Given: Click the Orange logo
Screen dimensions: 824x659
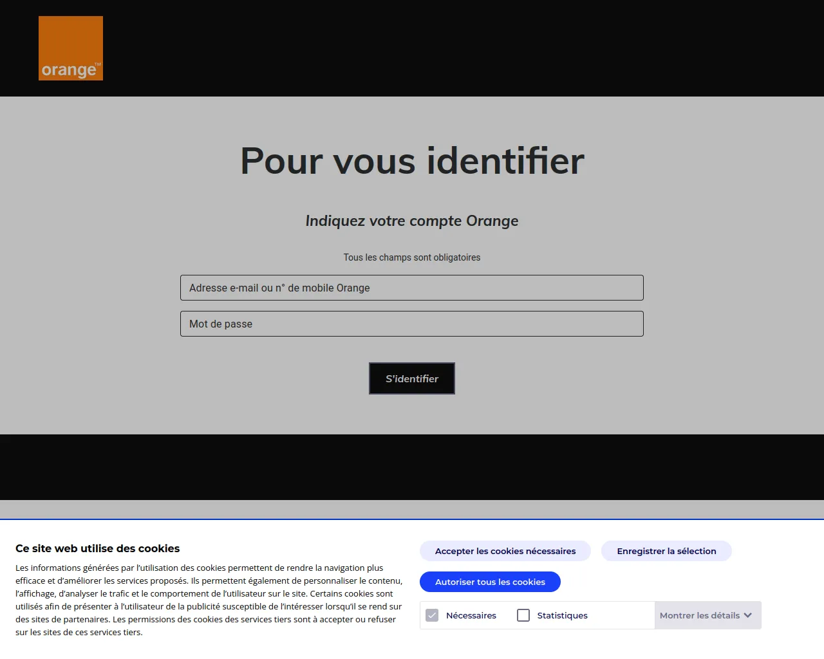Looking at the screenshot, I should tap(71, 48).
